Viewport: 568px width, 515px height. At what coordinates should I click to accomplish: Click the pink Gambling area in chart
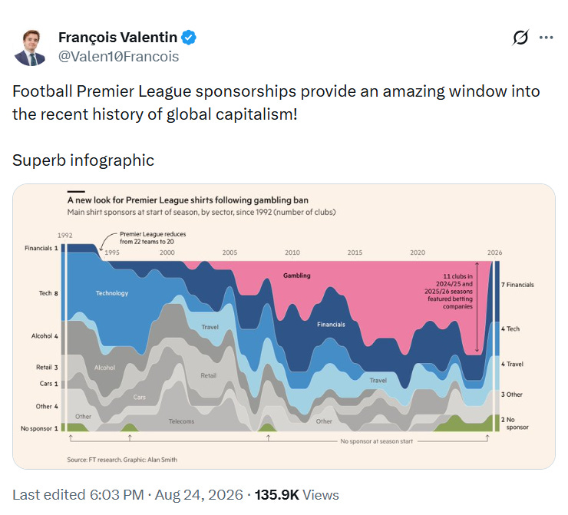[x=297, y=276]
